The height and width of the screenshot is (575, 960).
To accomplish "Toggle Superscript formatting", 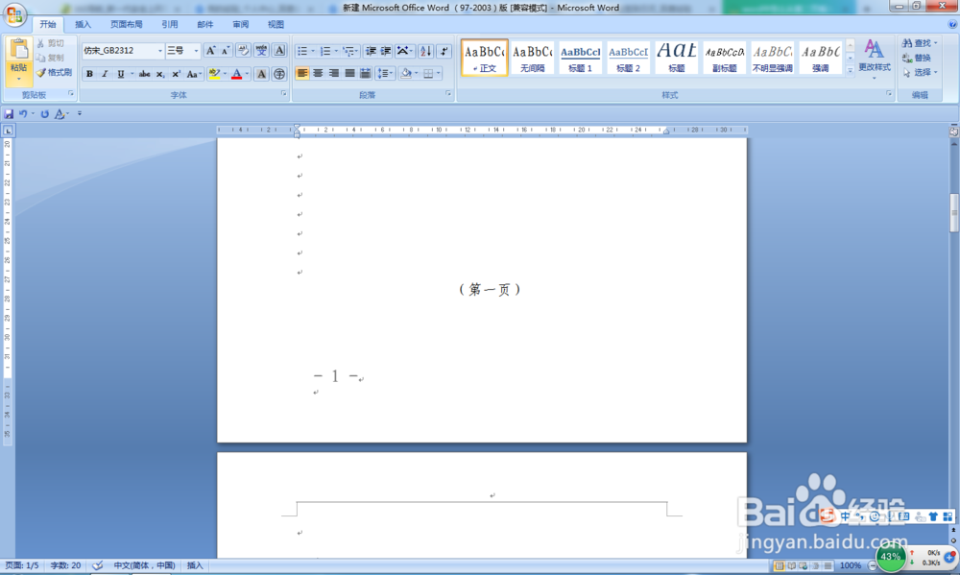I will [x=176, y=74].
